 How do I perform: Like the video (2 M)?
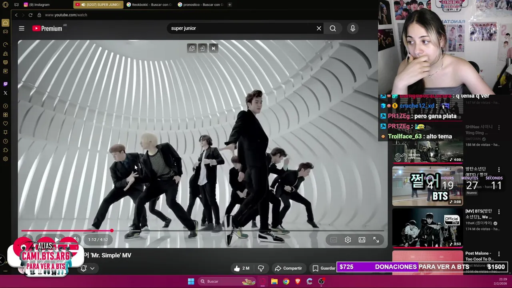tap(242, 268)
